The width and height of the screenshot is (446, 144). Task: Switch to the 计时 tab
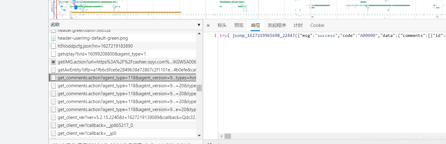(x=298, y=25)
